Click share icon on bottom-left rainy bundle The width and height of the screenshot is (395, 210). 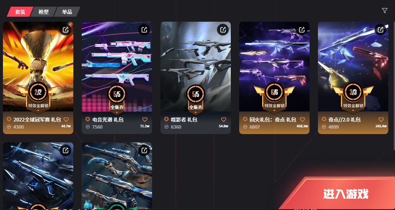coord(65,150)
